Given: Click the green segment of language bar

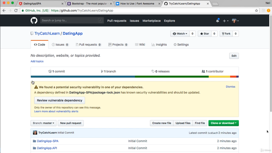Looking at the screenshot, I should click(172, 76).
